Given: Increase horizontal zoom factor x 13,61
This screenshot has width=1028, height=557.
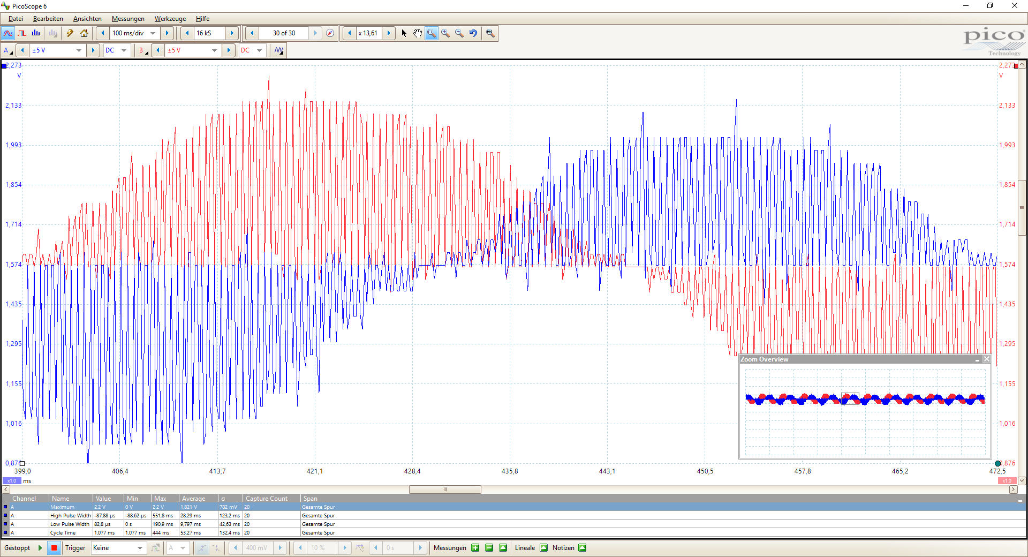Looking at the screenshot, I should coord(389,33).
